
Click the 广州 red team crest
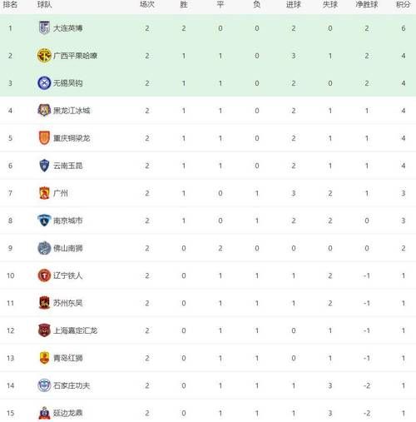point(44,193)
